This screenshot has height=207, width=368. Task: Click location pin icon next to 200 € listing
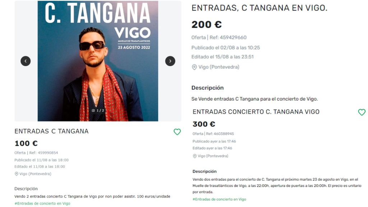point(194,67)
